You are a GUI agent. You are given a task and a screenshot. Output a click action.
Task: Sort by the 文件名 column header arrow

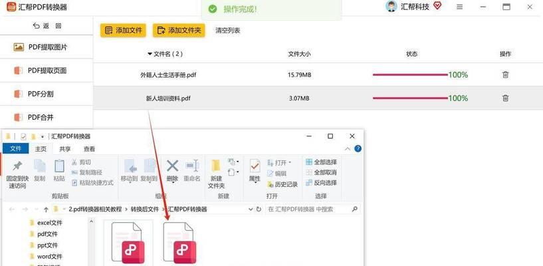click(x=150, y=54)
